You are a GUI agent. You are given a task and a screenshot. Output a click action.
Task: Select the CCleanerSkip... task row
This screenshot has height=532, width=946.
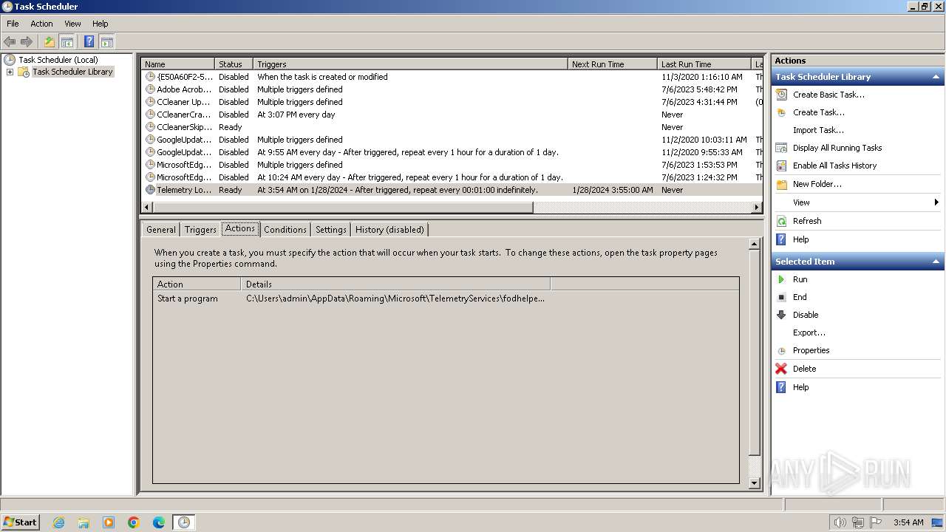[x=452, y=127]
